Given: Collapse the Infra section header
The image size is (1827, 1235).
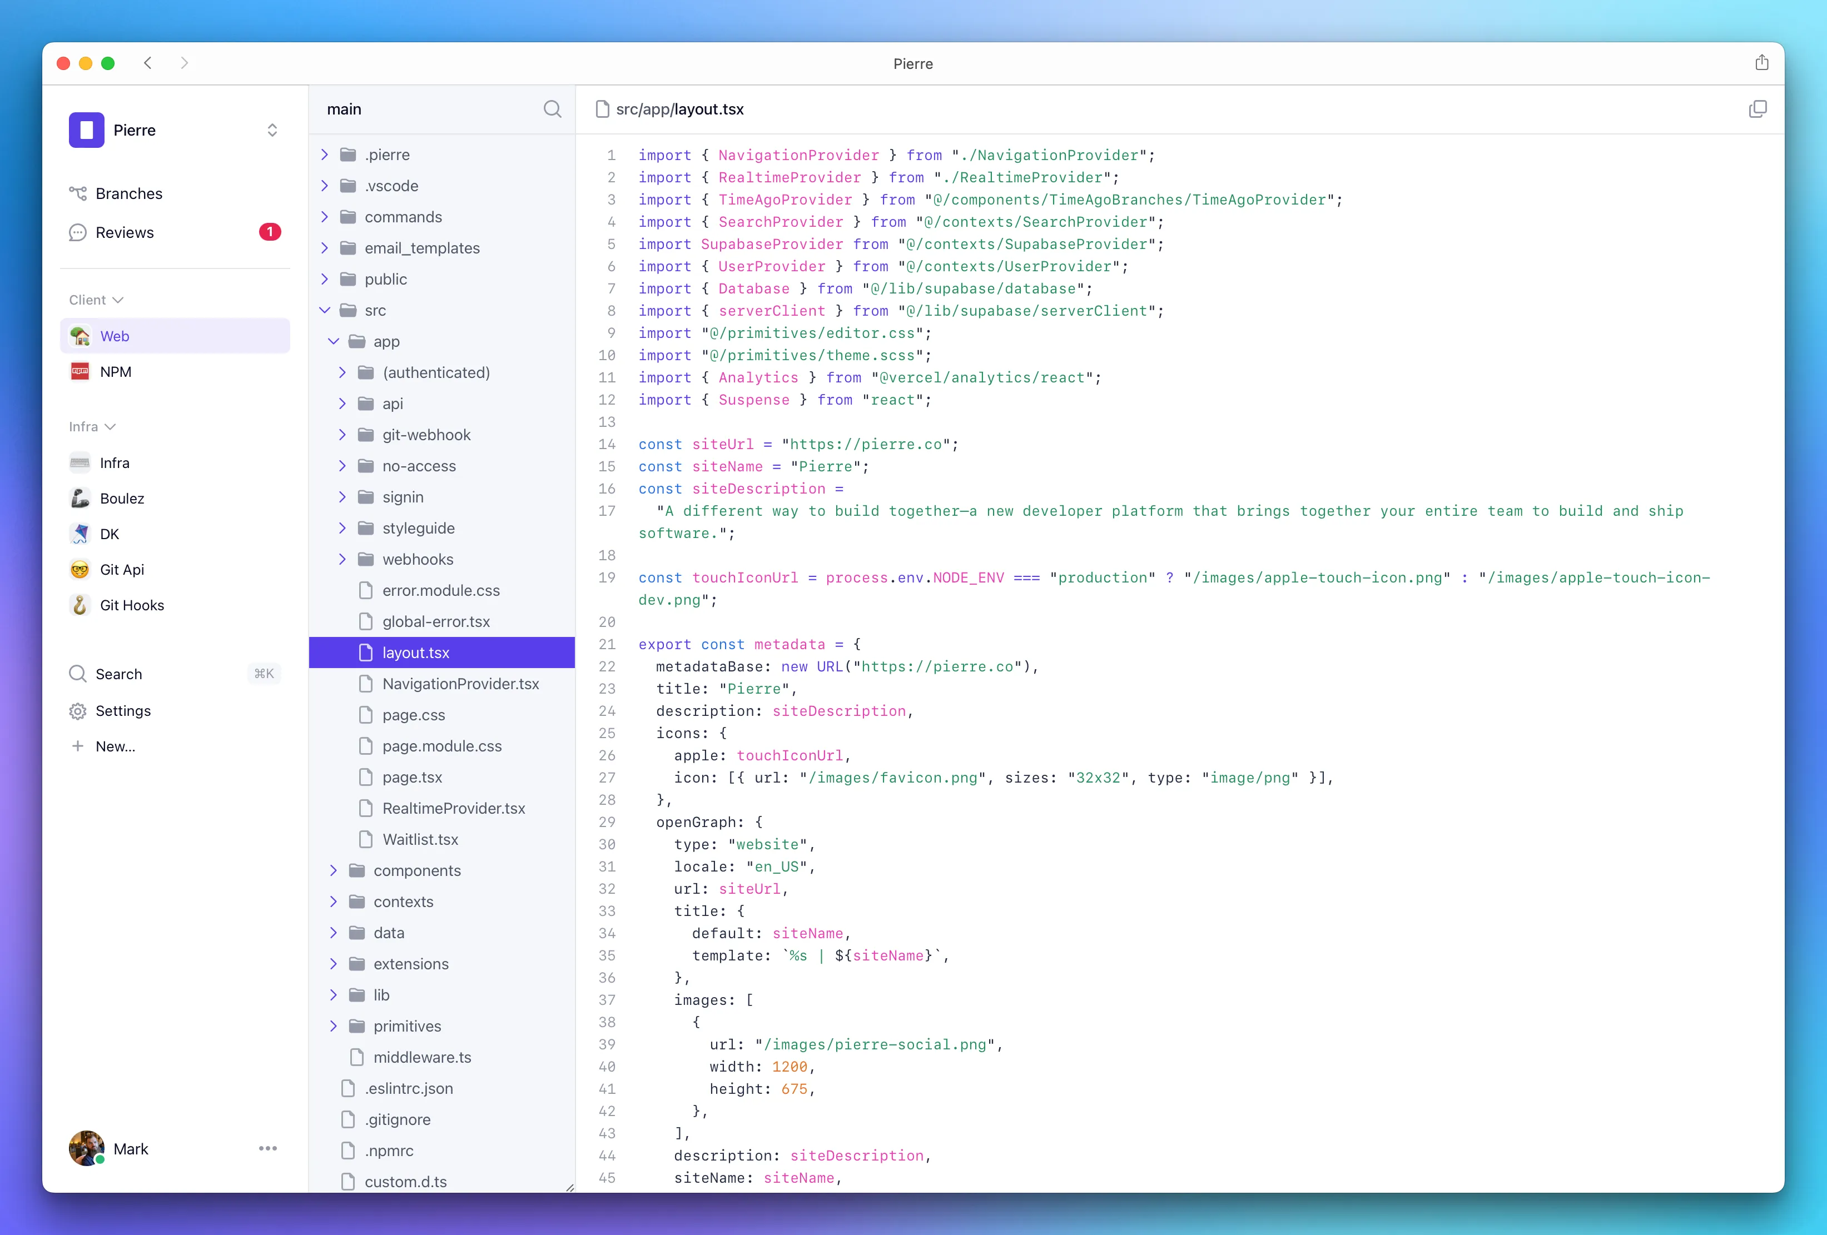Looking at the screenshot, I should click(92, 426).
